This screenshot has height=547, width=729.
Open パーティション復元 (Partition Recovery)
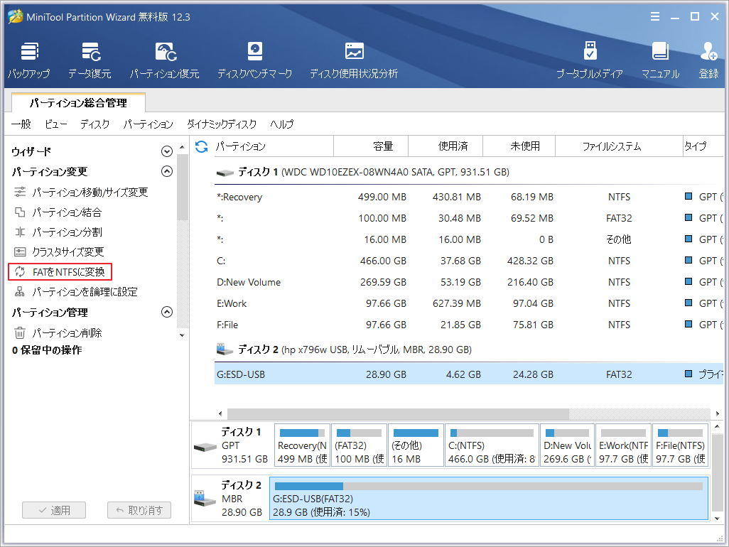tap(164, 60)
